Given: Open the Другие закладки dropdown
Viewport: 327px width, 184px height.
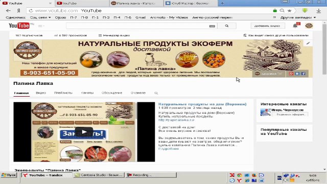Looking at the screenshot, I should click(298, 17).
